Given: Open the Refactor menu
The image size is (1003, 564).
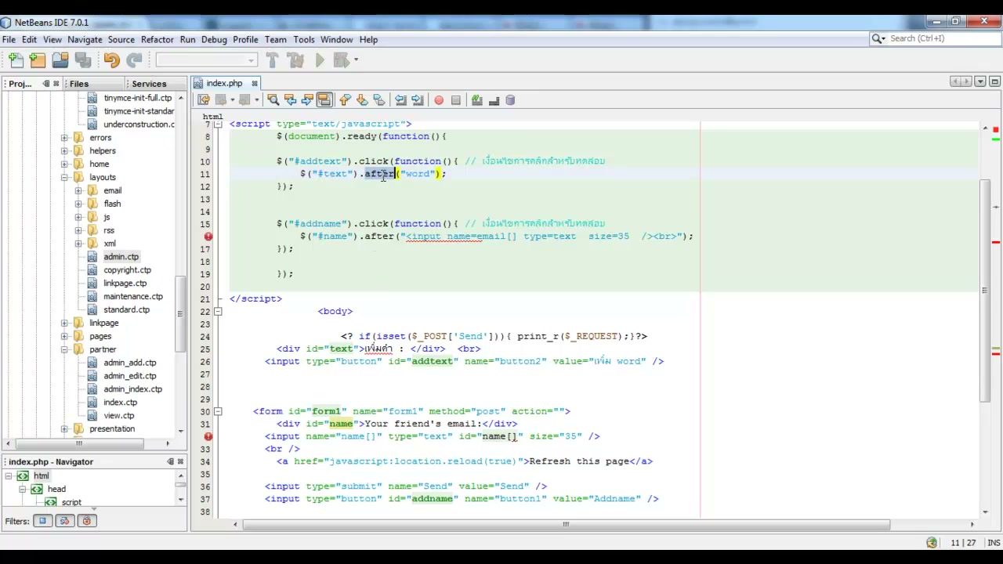Looking at the screenshot, I should (157, 39).
